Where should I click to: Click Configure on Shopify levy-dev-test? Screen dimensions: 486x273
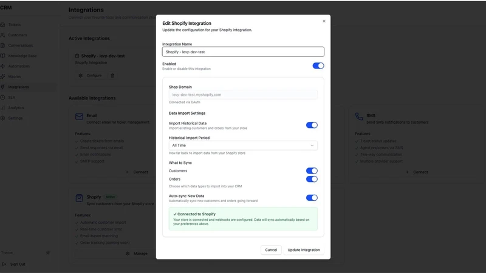(91, 75)
